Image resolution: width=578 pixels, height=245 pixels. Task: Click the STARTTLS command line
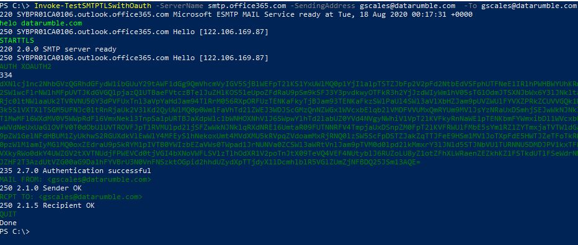pyautogui.click(x=17, y=40)
